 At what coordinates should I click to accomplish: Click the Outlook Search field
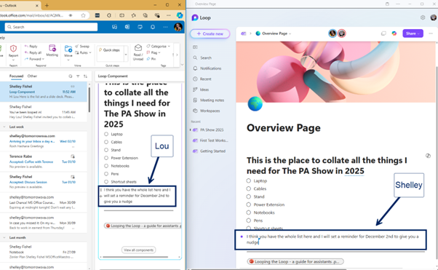tap(51, 27)
